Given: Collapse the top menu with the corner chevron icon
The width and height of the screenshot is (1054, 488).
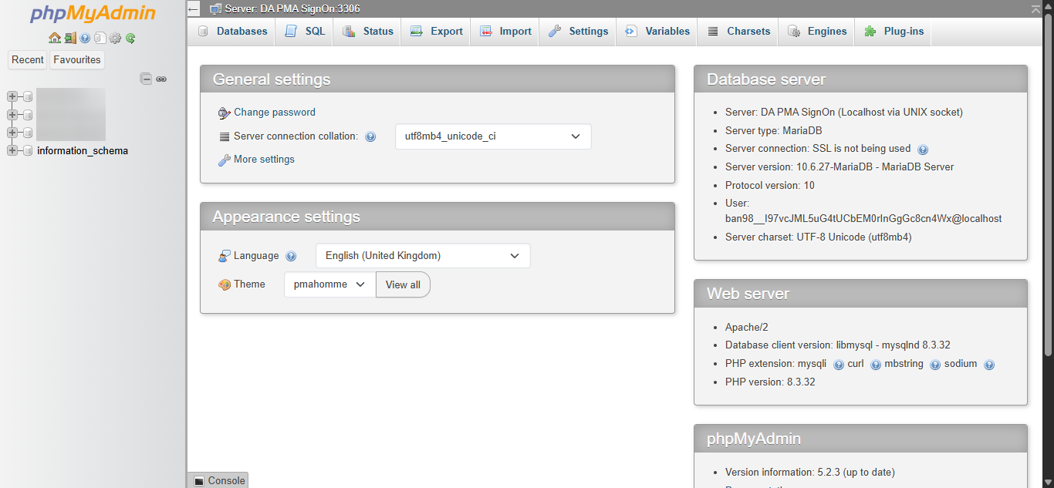Looking at the screenshot, I should click(1035, 8).
